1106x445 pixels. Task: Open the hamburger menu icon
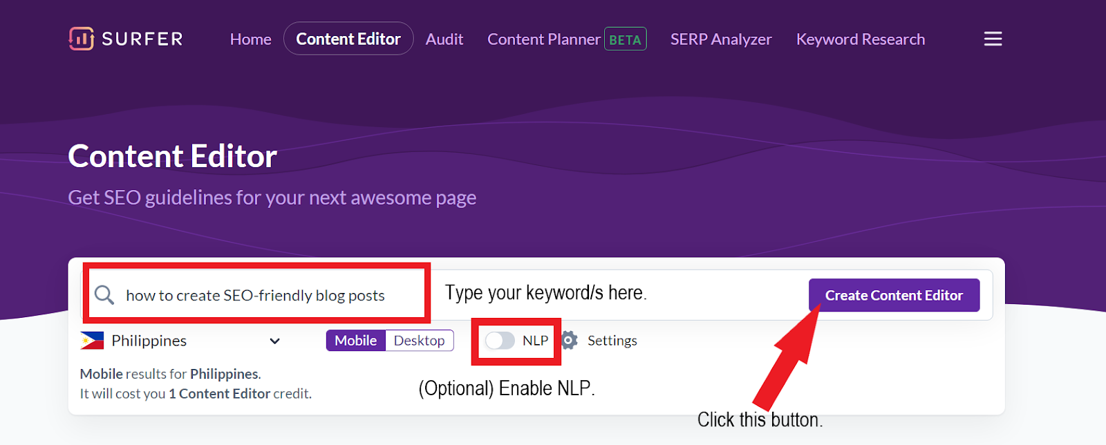click(x=993, y=39)
